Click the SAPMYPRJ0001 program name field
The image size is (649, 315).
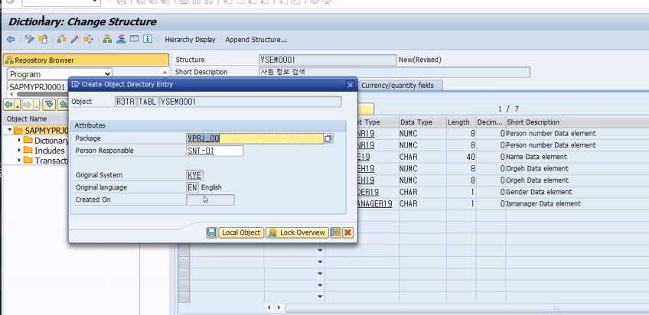(x=38, y=87)
